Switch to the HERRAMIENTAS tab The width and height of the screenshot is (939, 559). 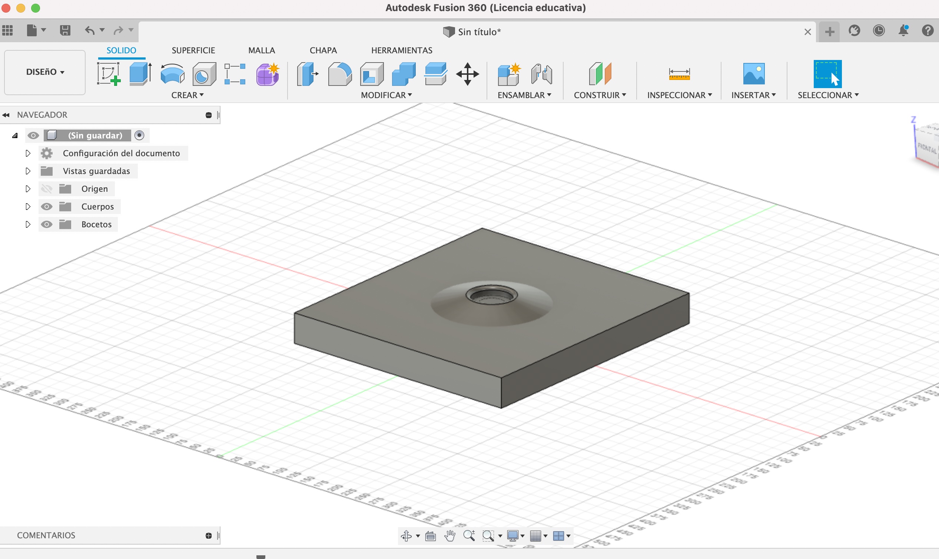402,50
